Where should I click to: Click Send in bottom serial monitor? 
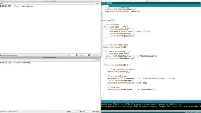pos(97,60)
